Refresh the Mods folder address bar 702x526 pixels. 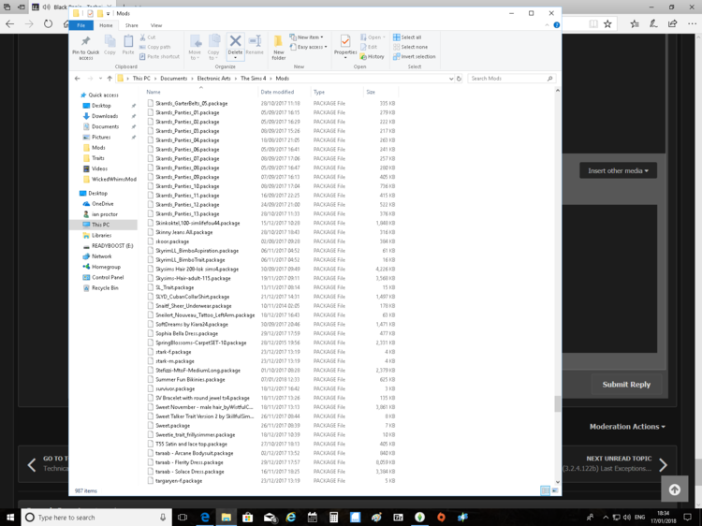point(459,79)
